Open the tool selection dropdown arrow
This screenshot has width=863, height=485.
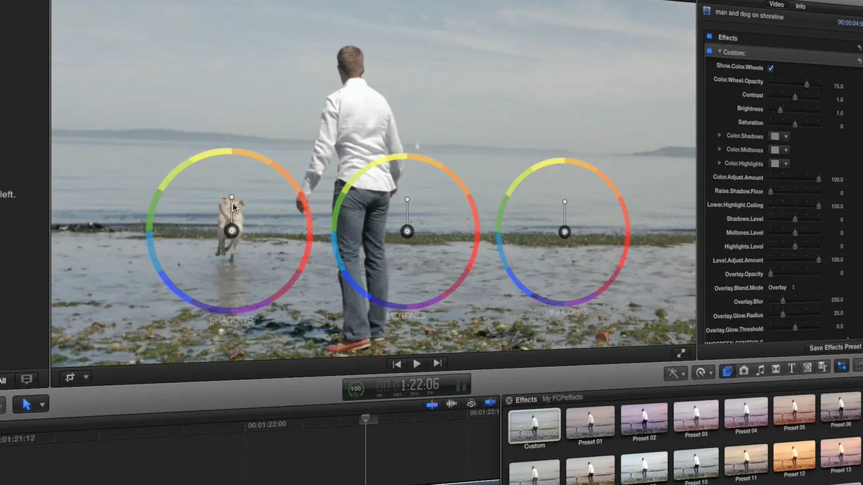pyautogui.click(x=42, y=405)
